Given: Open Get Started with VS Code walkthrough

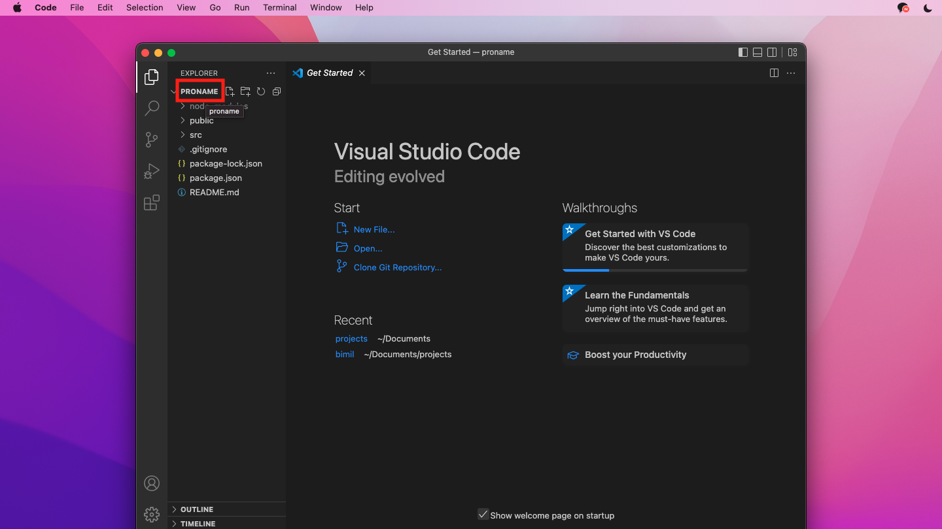Looking at the screenshot, I should pos(655,248).
